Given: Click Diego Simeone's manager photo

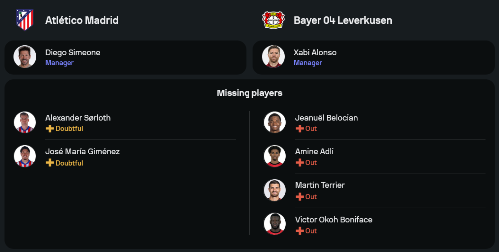Looking at the screenshot, I should [25, 57].
